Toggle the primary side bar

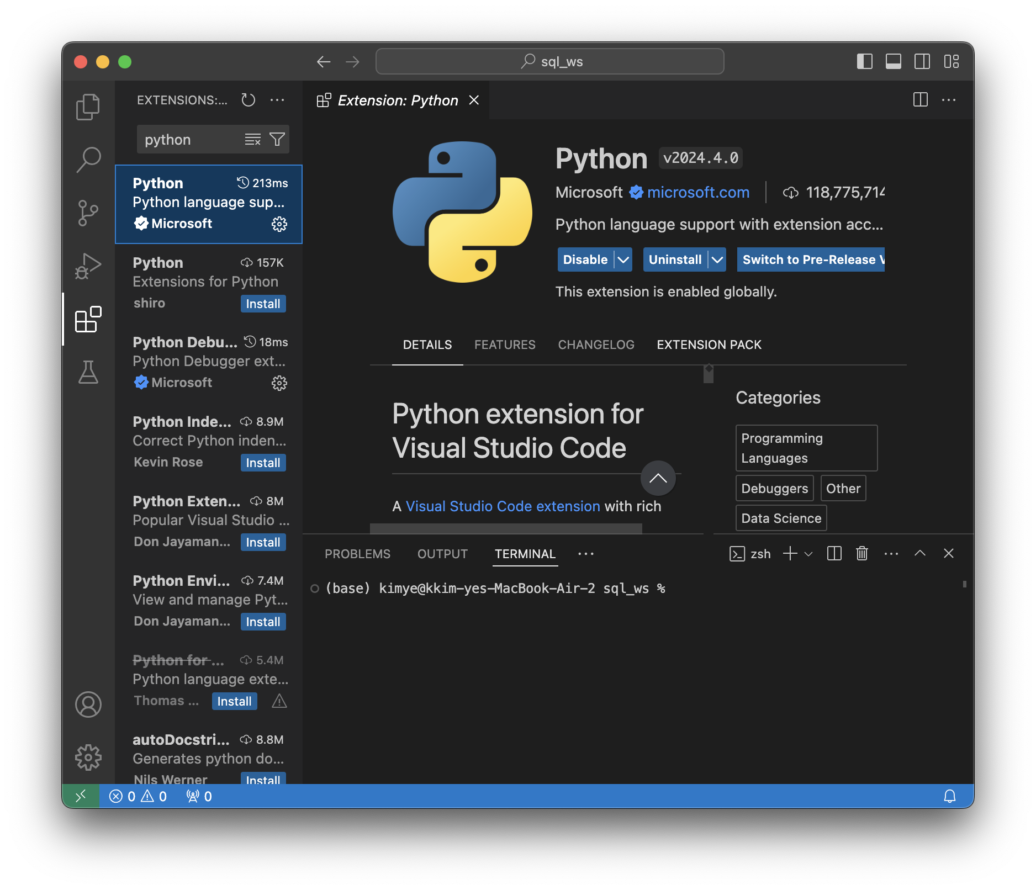tap(865, 61)
